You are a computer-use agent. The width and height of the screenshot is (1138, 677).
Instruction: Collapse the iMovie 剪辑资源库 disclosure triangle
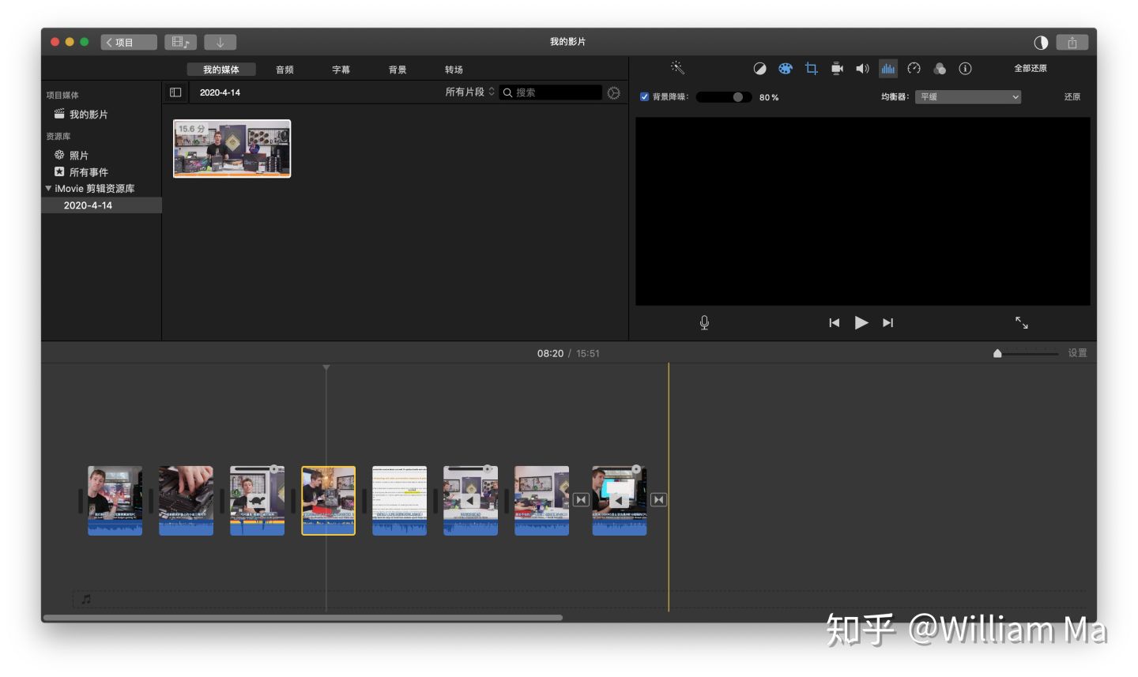click(48, 188)
